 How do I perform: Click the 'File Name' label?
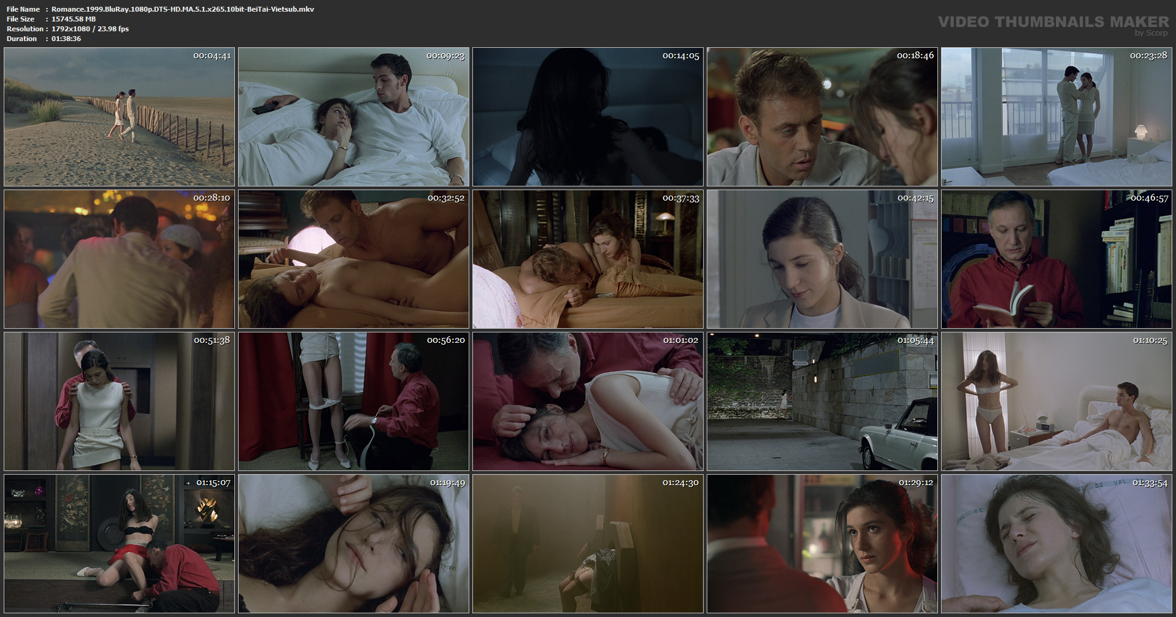click(23, 9)
